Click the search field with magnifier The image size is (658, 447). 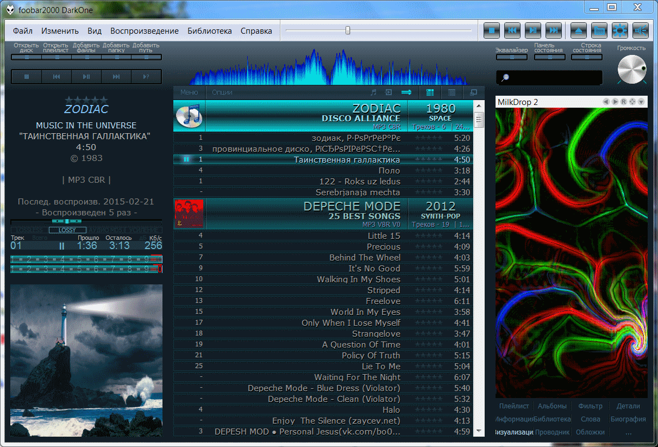click(549, 78)
